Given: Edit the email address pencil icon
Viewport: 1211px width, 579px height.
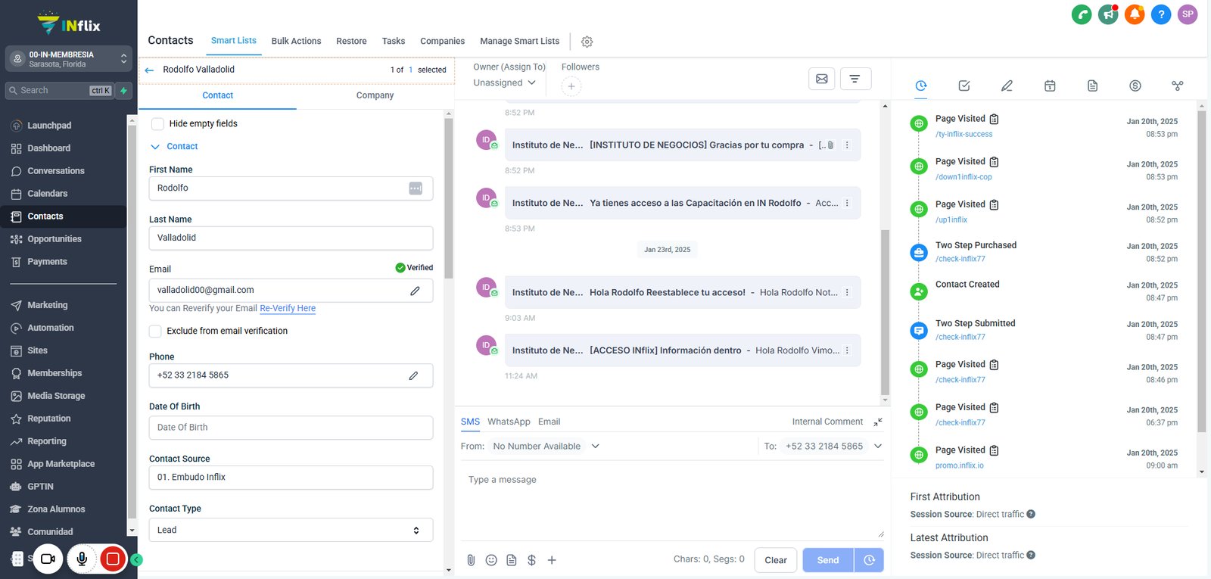Looking at the screenshot, I should 415,291.
